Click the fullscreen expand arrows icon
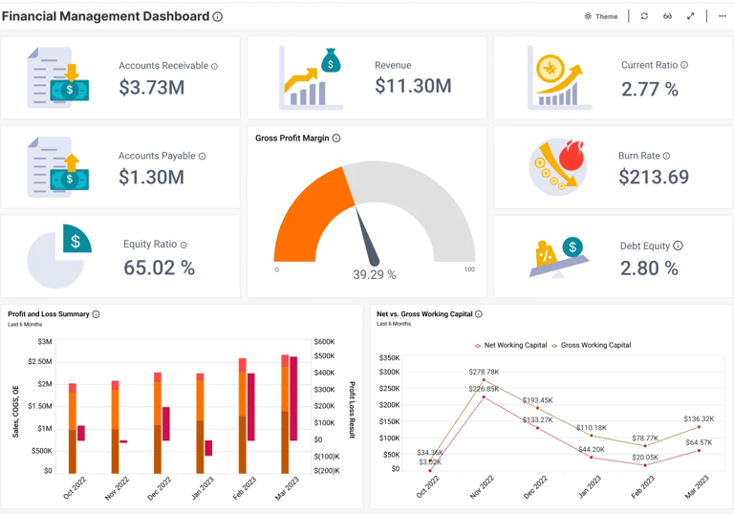The width and height of the screenshot is (734, 514). 690,16
